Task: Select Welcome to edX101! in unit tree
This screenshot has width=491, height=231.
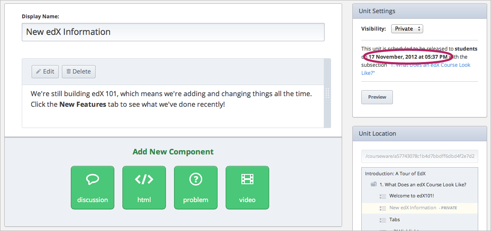Action: [411, 196]
